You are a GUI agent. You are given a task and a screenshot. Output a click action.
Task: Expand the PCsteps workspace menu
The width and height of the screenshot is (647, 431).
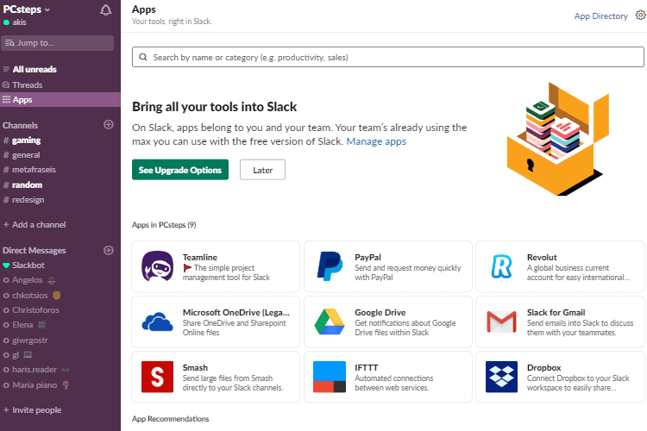pos(27,9)
